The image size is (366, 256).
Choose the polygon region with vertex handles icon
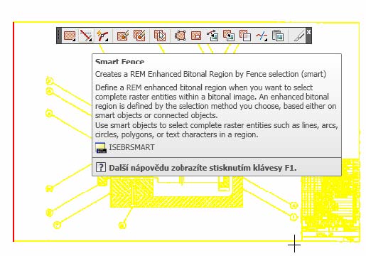click(x=180, y=36)
